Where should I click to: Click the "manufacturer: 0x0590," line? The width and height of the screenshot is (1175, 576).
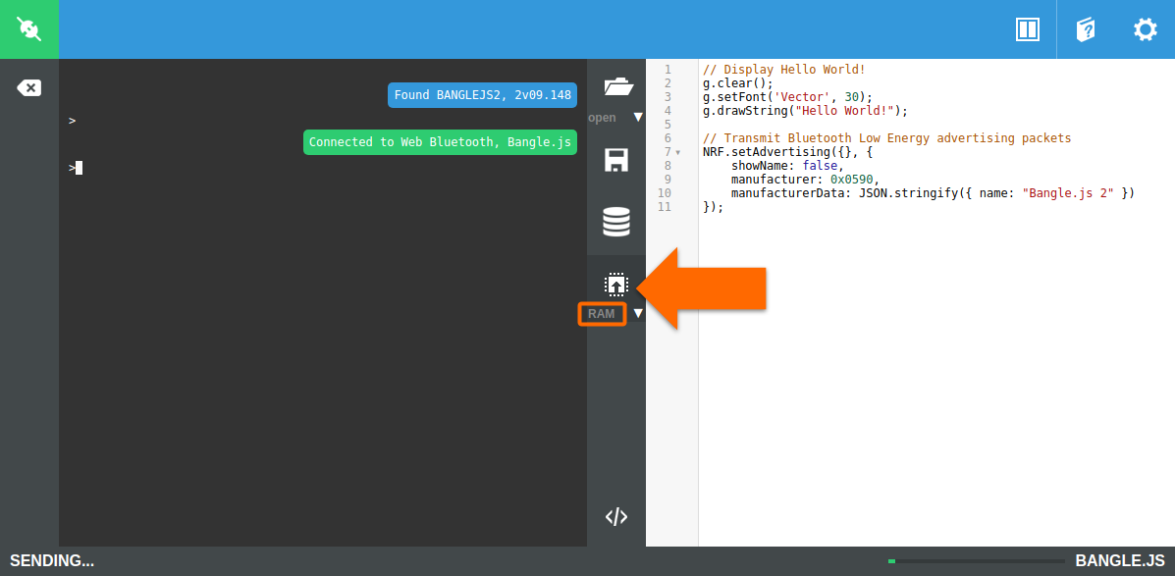[805, 179]
